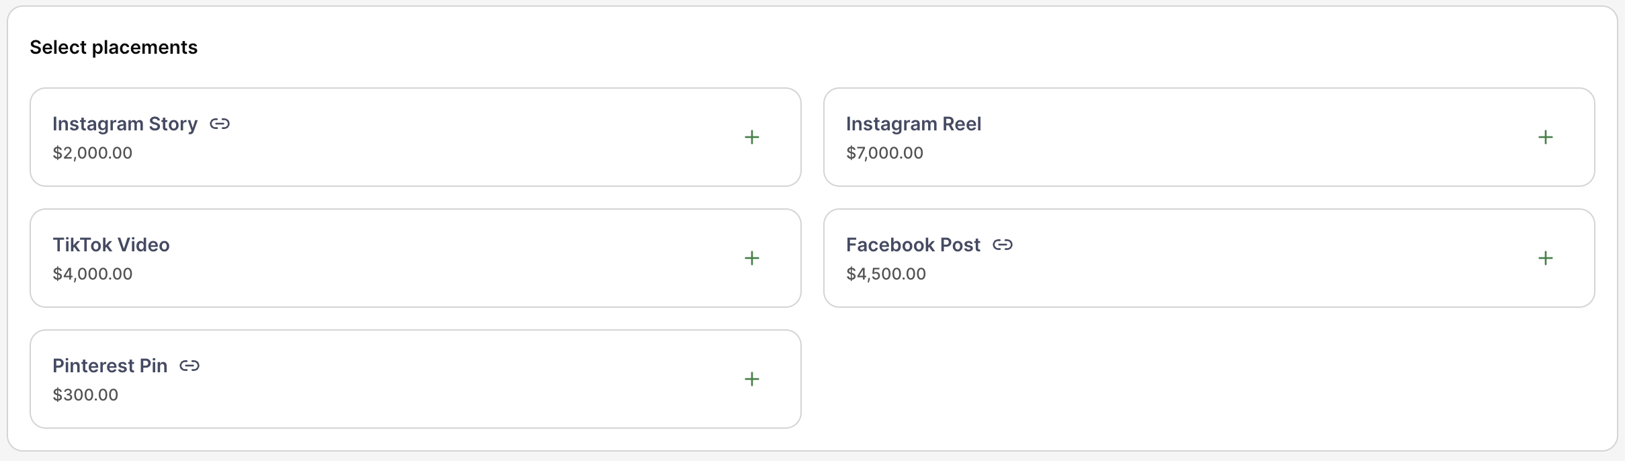Viewport: 1625px width, 461px height.
Task: Click the link icon next to Facebook Post
Action: pos(1003,245)
